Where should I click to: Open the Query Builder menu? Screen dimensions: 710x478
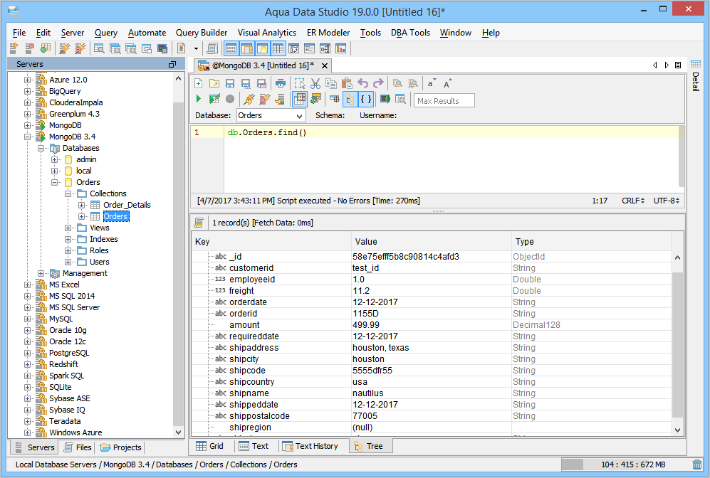(202, 33)
